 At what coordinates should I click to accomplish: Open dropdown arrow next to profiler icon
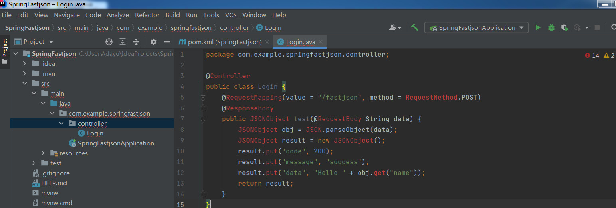point(586,27)
